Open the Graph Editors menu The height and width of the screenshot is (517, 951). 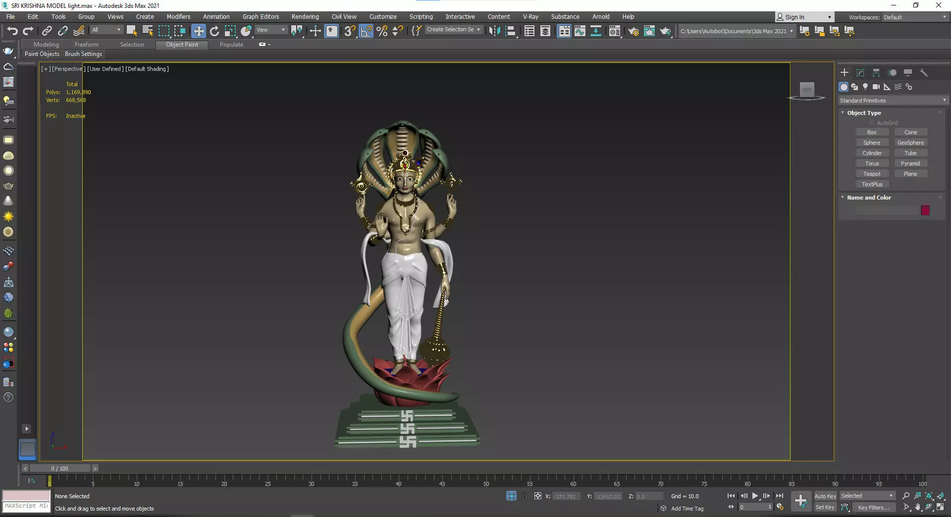coord(261,17)
